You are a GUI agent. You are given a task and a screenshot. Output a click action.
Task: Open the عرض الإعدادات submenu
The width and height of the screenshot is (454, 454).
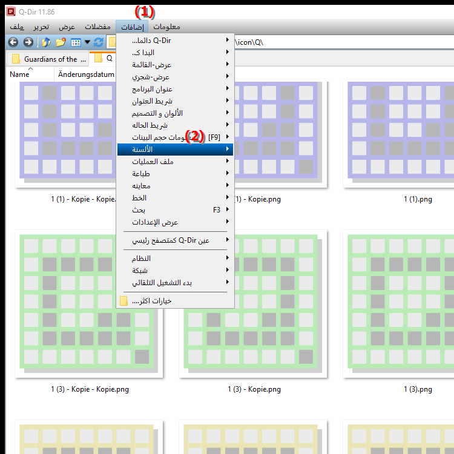point(175,222)
